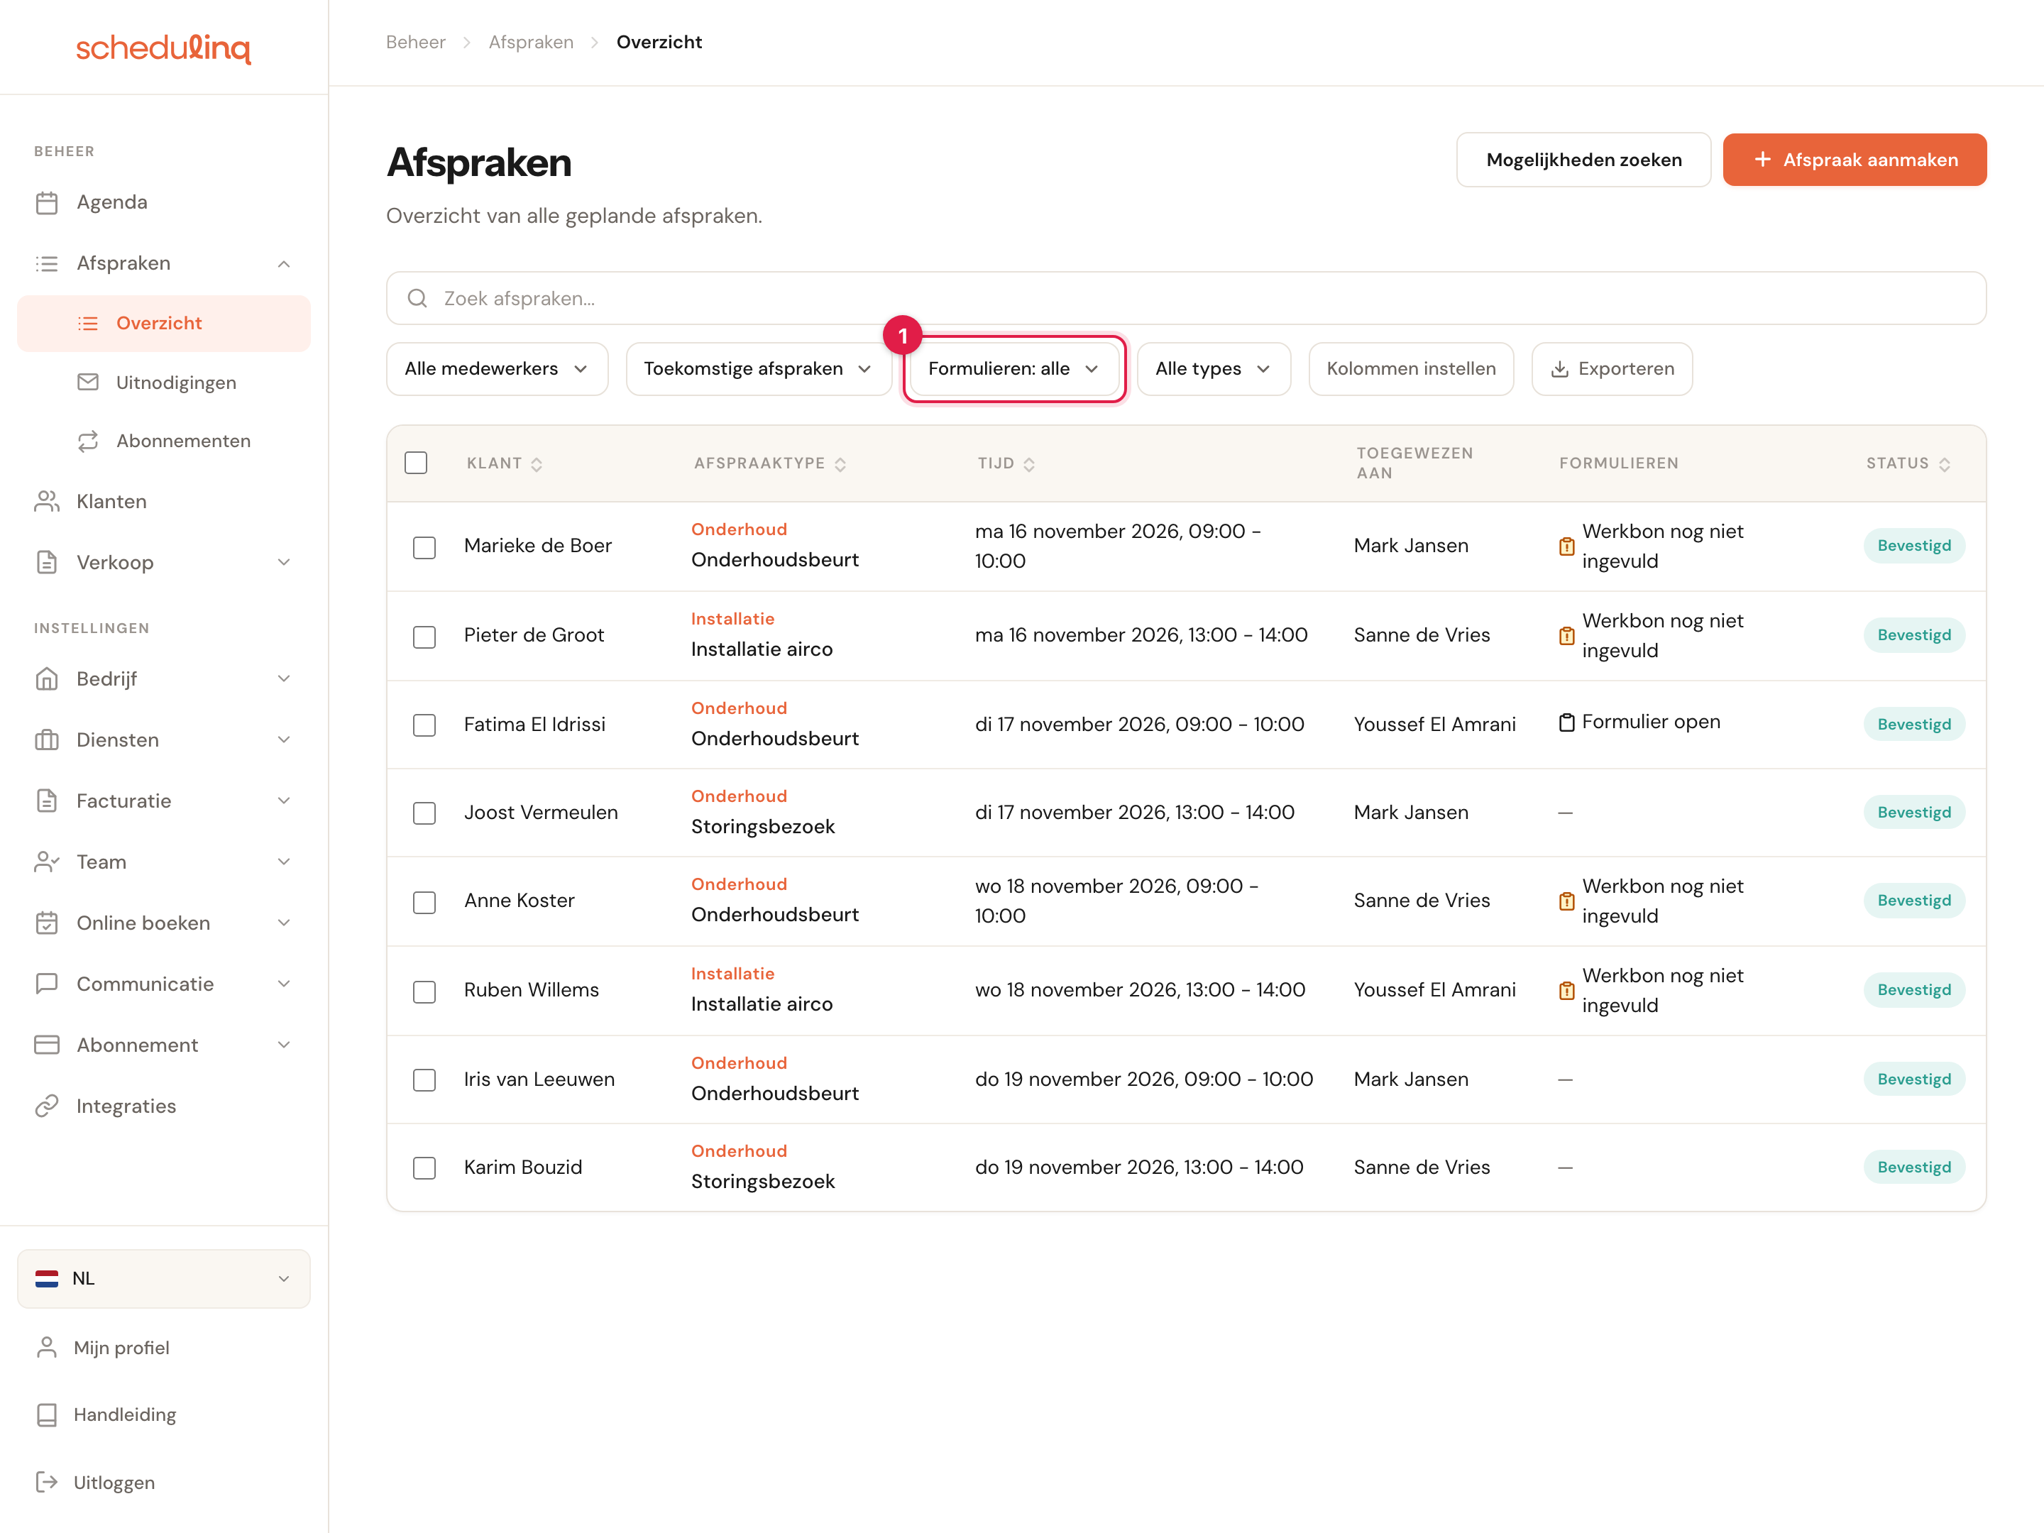The height and width of the screenshot is (1533, 2044).
Task: Select Overzicht in the sidebar
Action: tap(163, 324)
